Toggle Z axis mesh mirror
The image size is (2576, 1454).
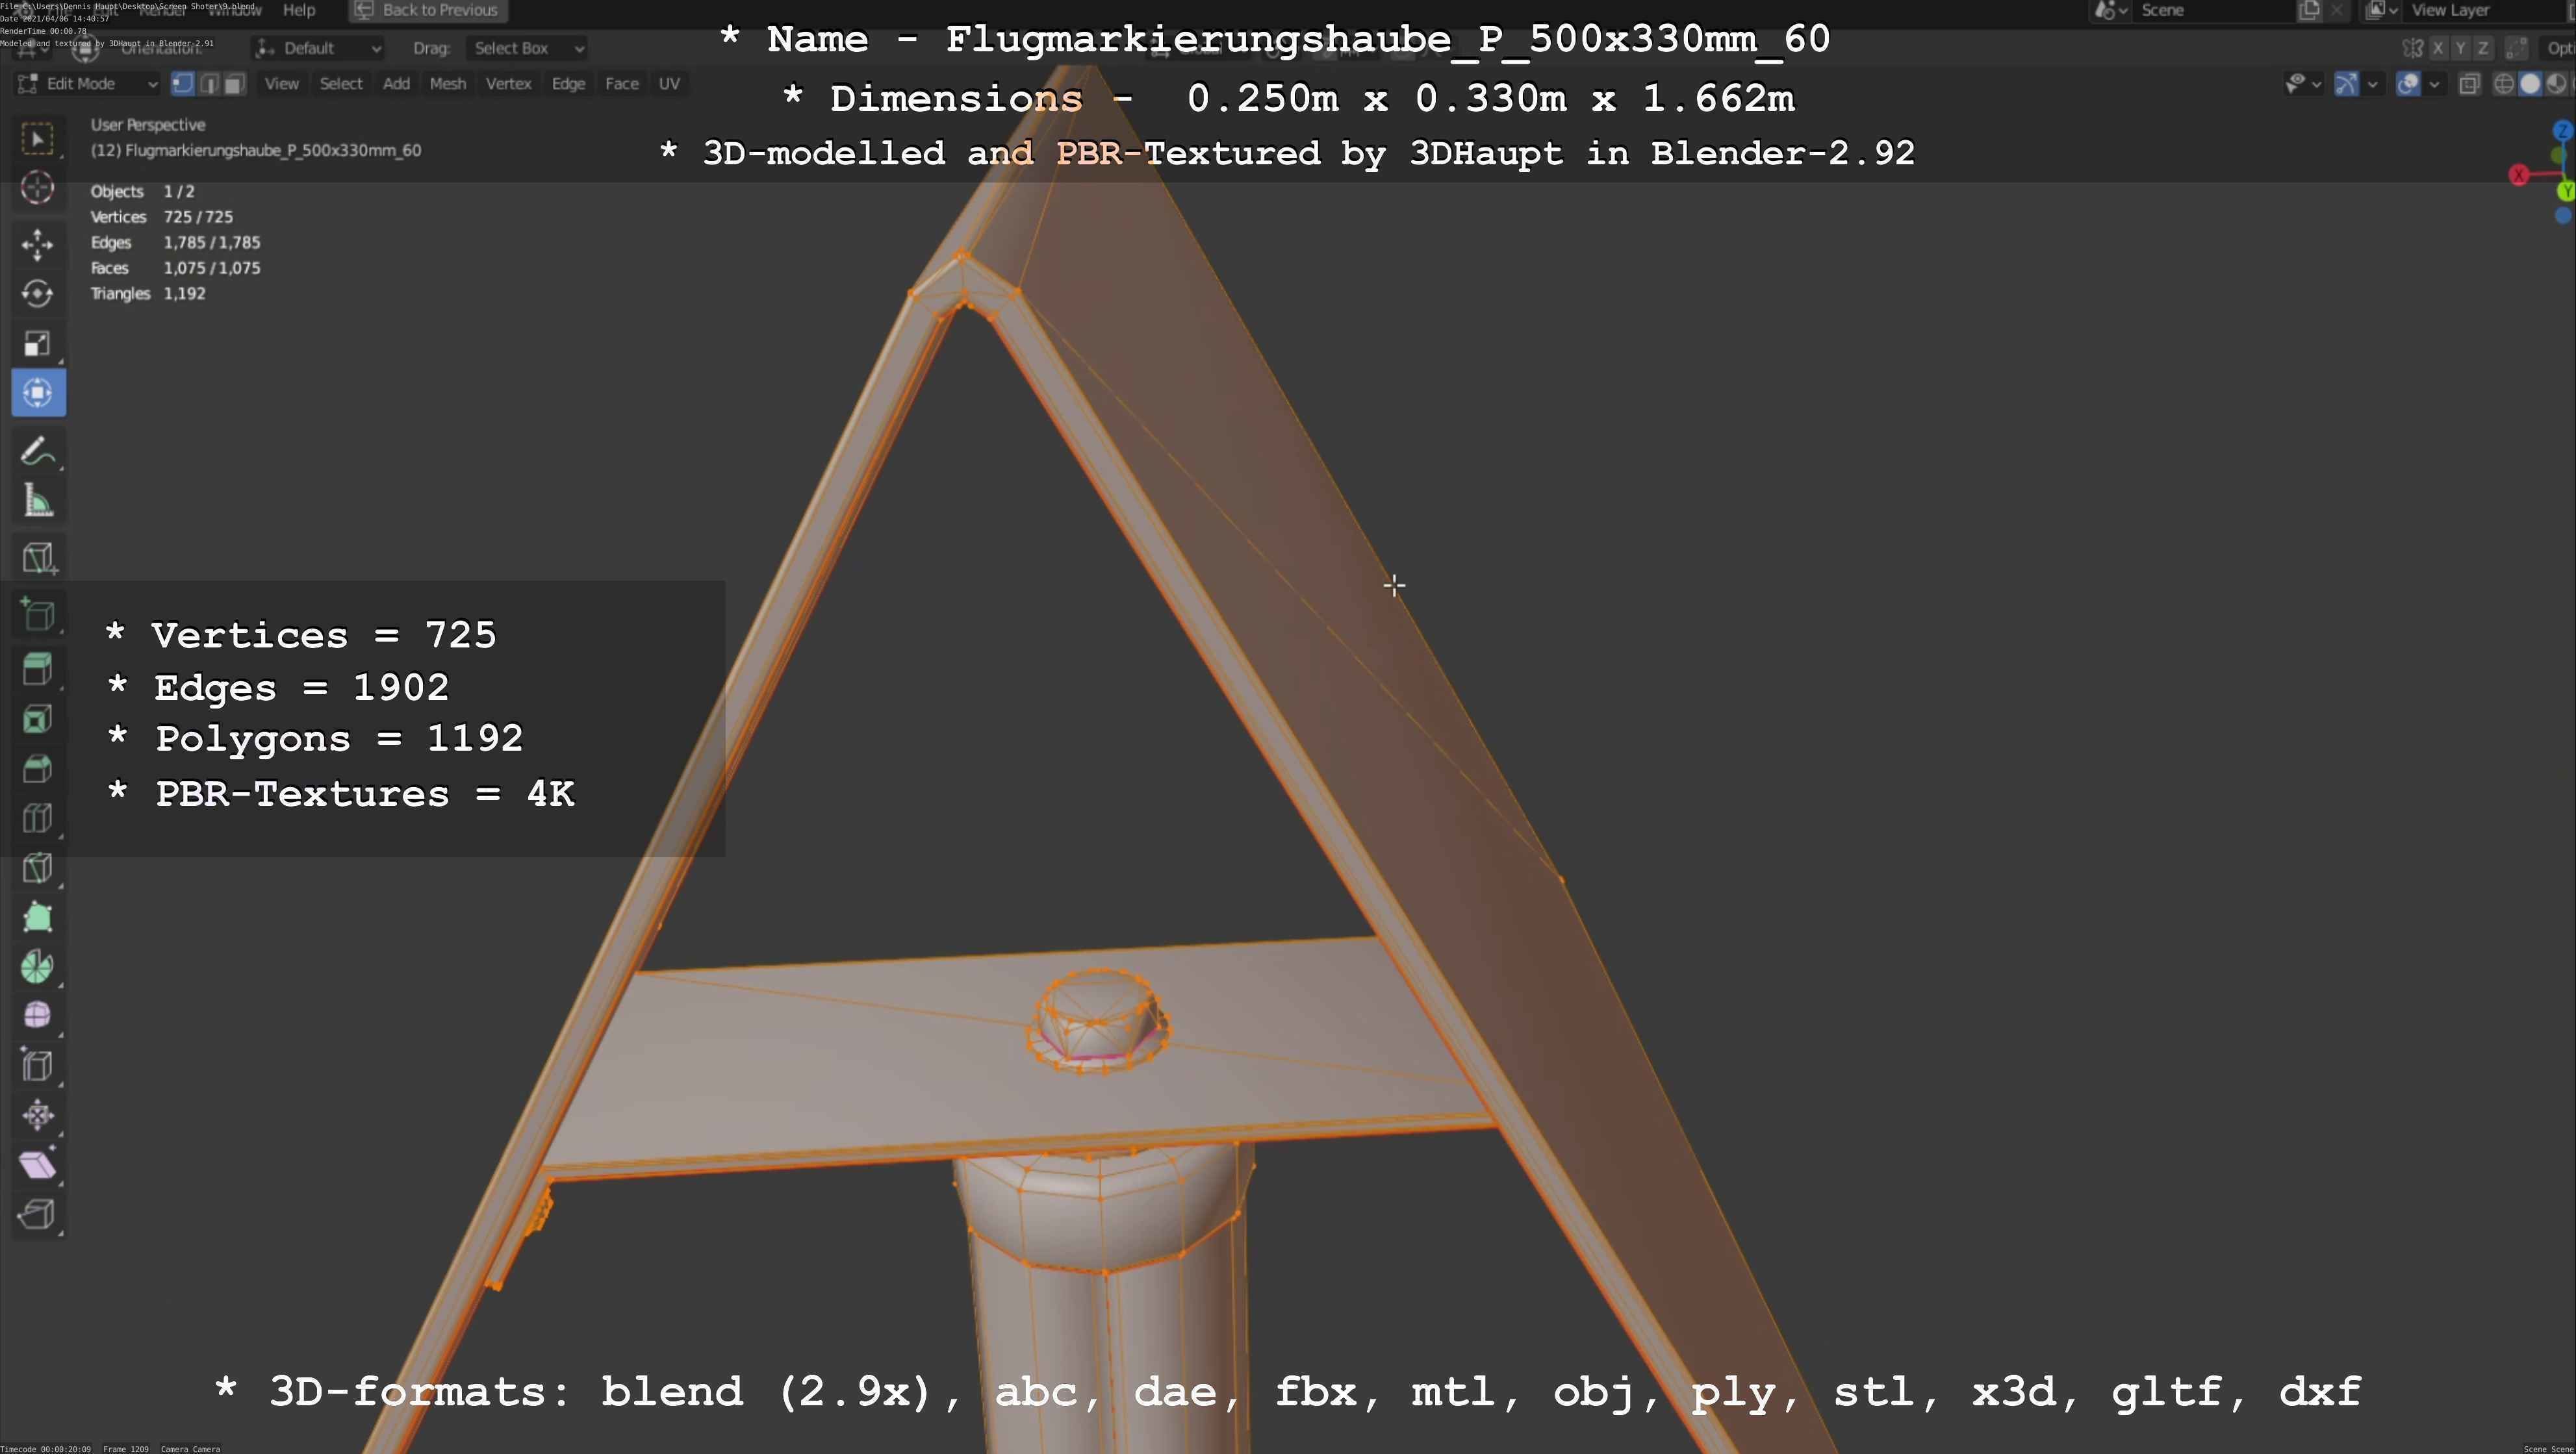(2483, 48)
